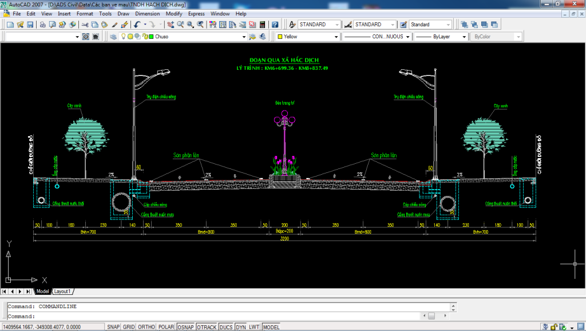Image resolution: width=586 pixels, height=331 pixels.
Task: Click the MODEL button in status bar
Action: click(x=271, y=327)
